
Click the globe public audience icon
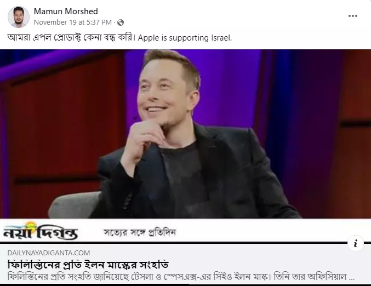pos(121,22)
